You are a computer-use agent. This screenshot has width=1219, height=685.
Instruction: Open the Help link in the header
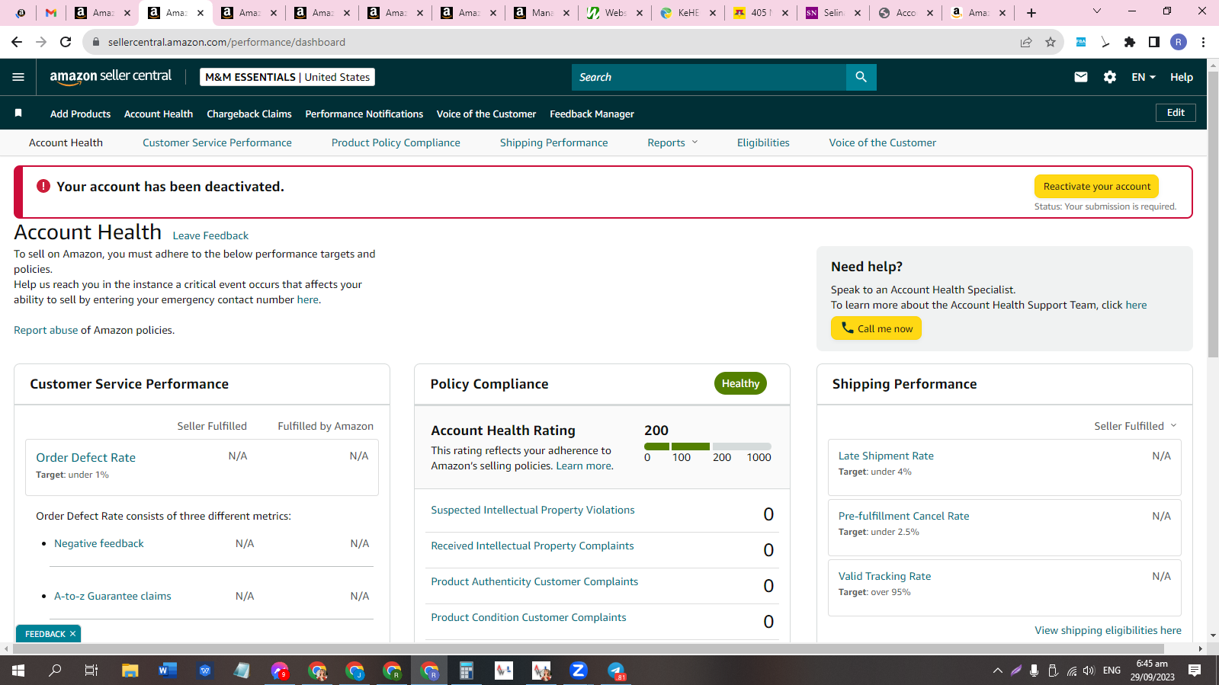click(1182, 77)
